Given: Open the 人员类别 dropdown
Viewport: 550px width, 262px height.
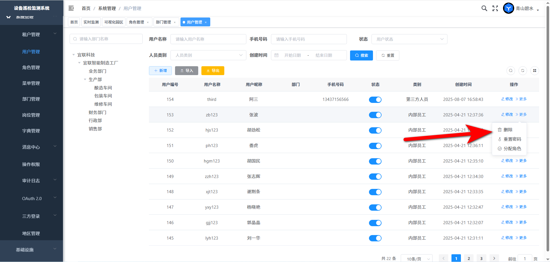Looking at the screenshot, I should tap(208, 55).
